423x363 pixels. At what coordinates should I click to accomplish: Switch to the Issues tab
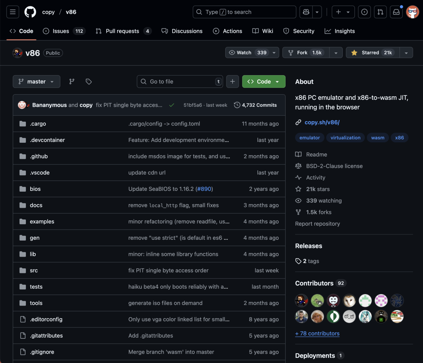[64, 31]
